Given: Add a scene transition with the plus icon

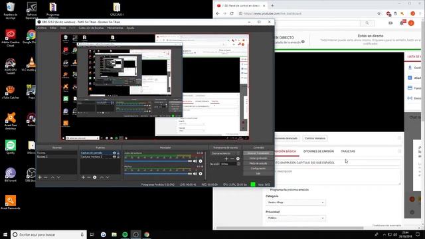Looking at the screenshot, I should pos(226,159).
